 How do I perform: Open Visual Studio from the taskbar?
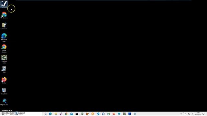[61, 114]
